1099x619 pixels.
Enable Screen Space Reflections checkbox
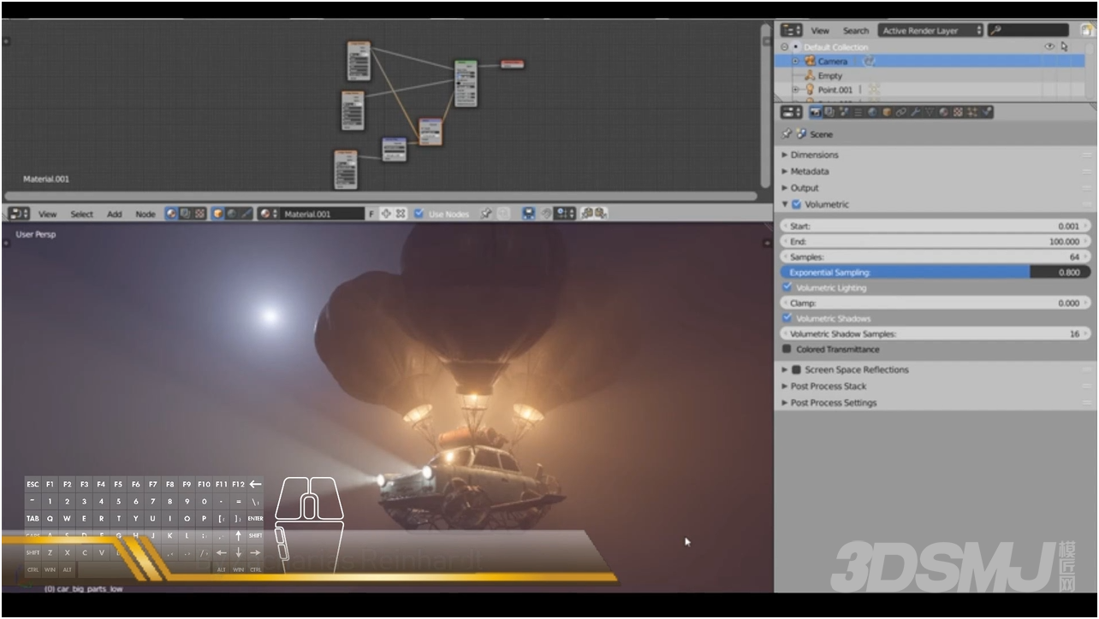click(796, 369)
